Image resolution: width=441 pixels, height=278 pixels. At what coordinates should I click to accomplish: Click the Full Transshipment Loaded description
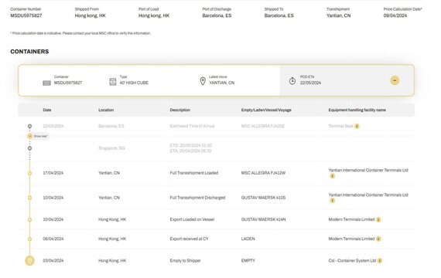point(194,173)
